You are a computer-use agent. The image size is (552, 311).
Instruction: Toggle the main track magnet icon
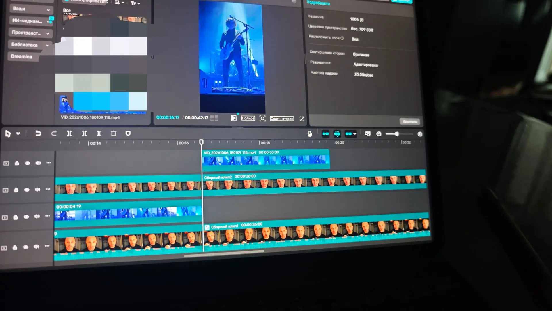325,134
